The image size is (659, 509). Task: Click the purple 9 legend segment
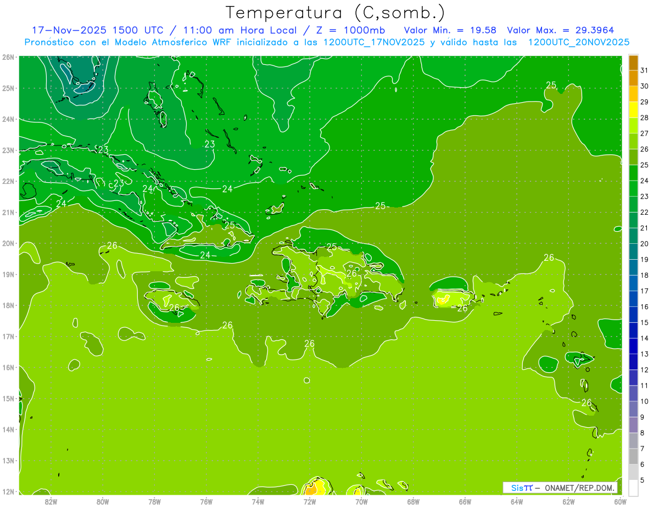pyautogui.click(x=633, y=424)
